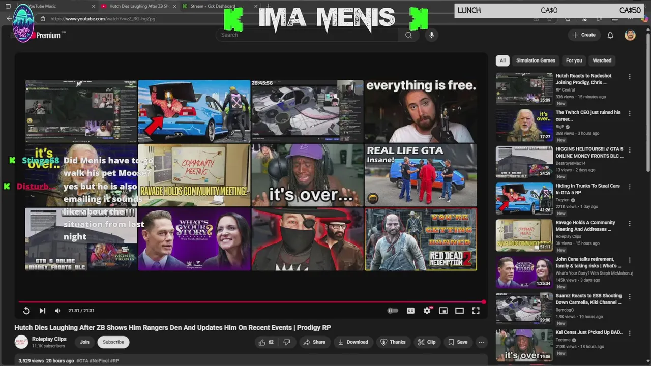Open Hiding In Trunks sidebar title
This screenshot has width=651, height=366.
coord(588,189)
